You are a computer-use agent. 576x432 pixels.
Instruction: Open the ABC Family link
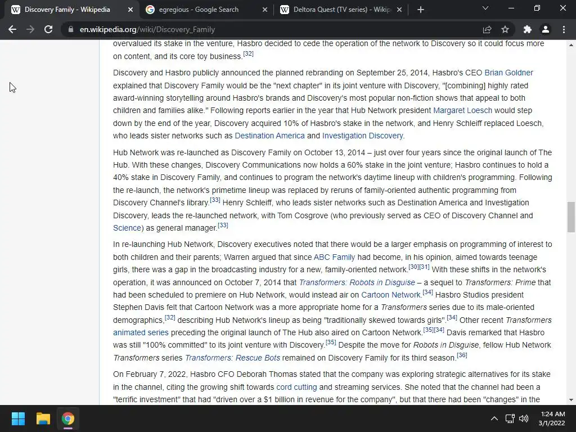[x=334, y=257]
